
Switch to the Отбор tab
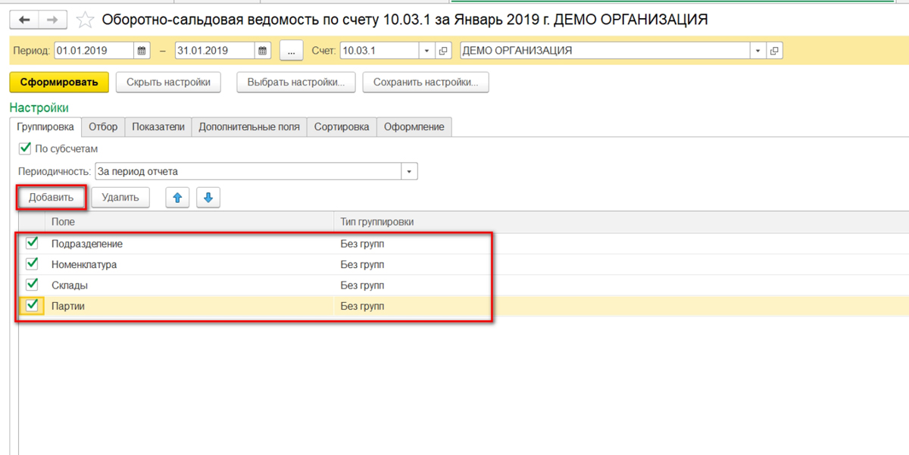(103, 127)
